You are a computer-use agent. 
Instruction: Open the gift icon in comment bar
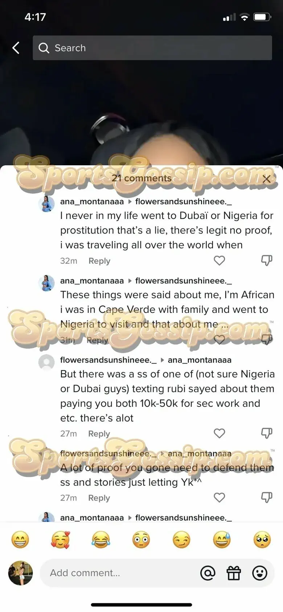tap(234, 573)
